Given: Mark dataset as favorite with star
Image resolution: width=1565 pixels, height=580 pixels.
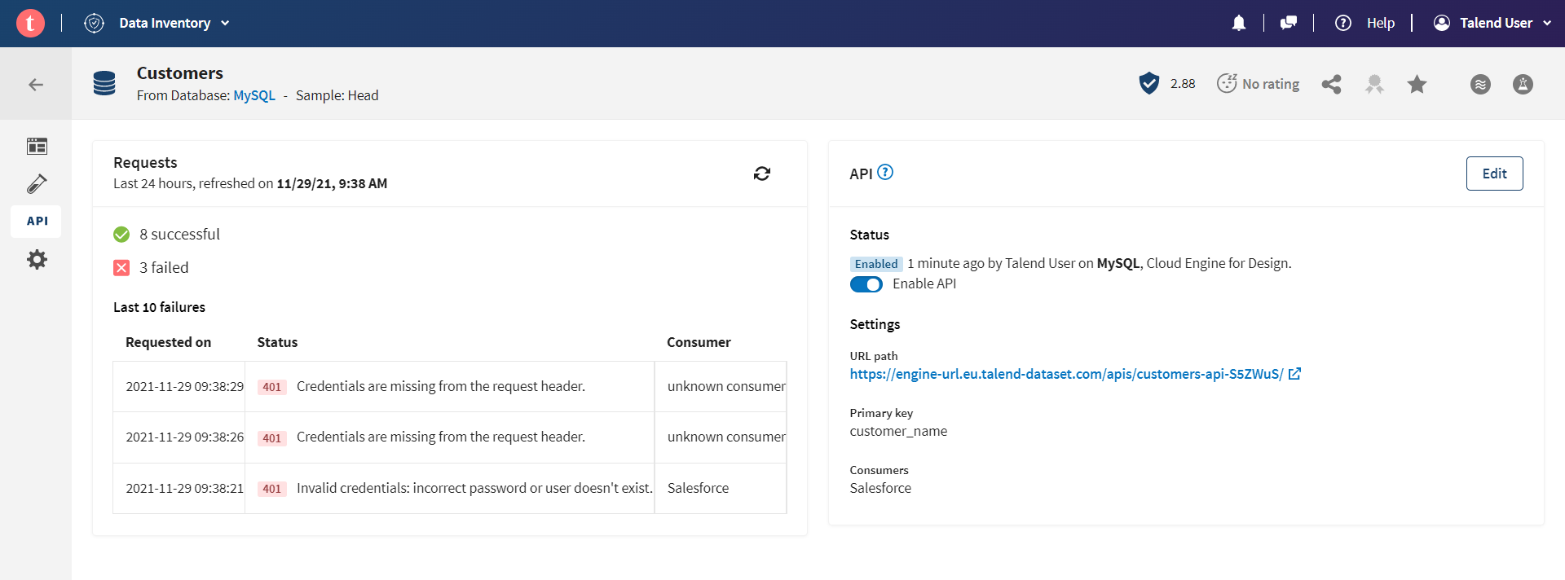Looking at the screenshot, I should (1417, 84).
